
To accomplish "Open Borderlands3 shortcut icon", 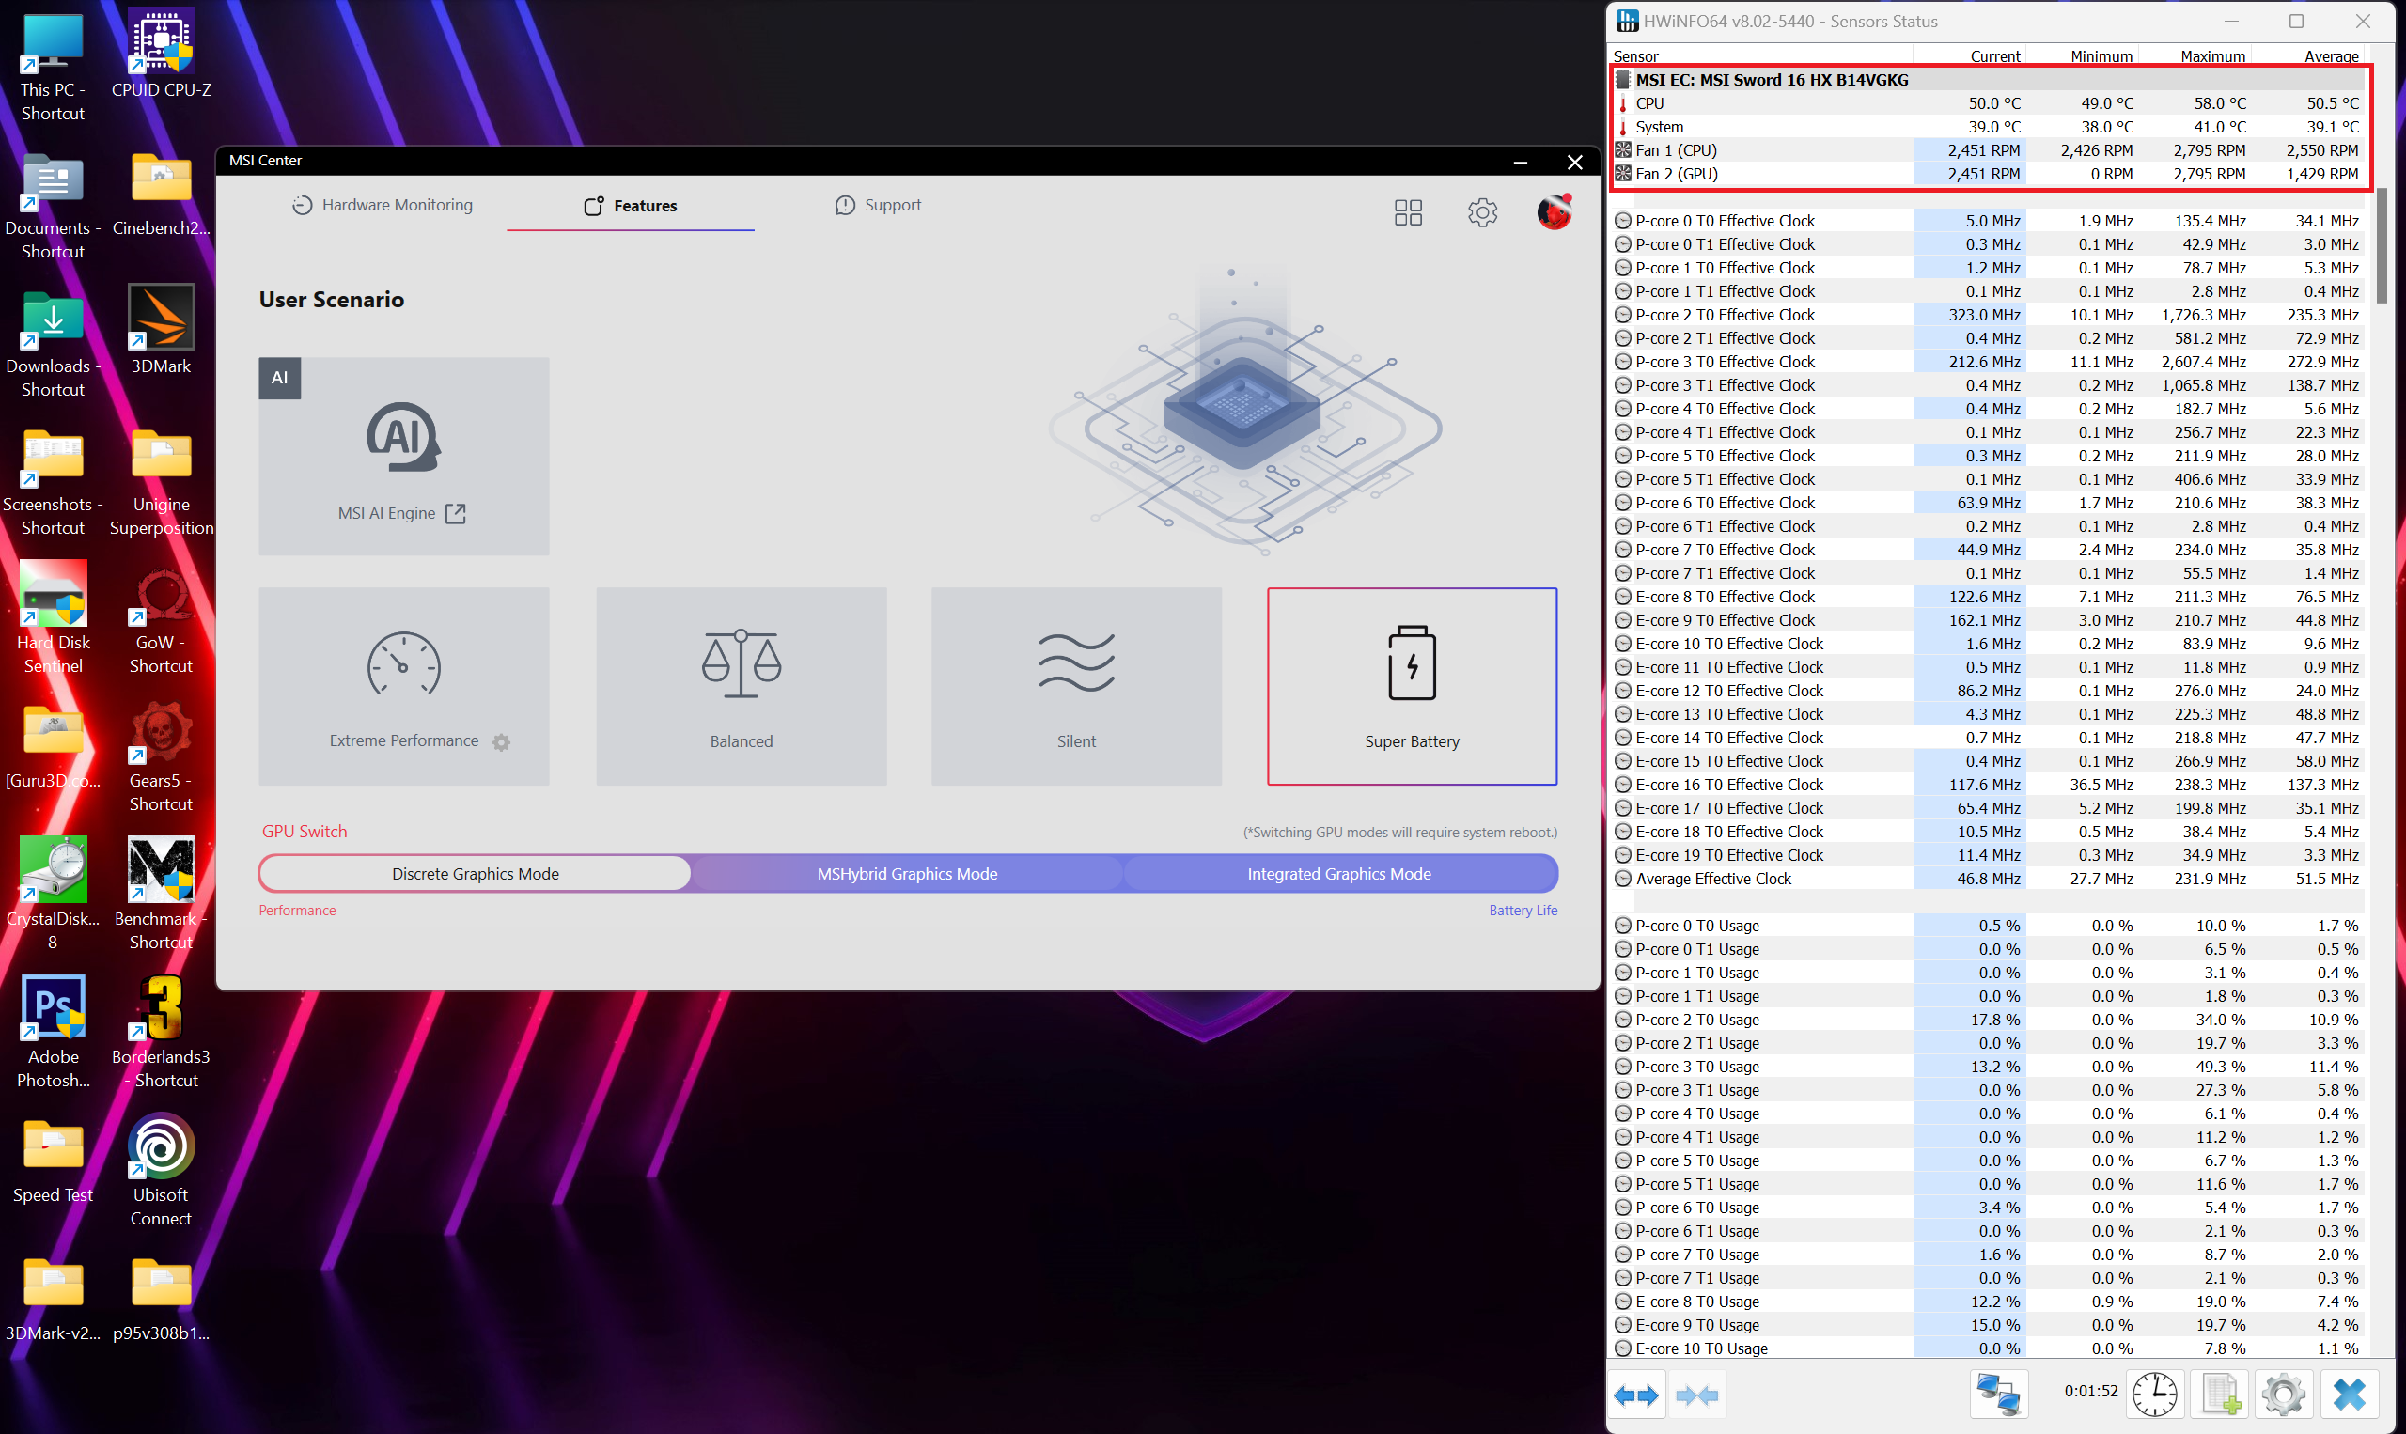I will point(161,1032).
